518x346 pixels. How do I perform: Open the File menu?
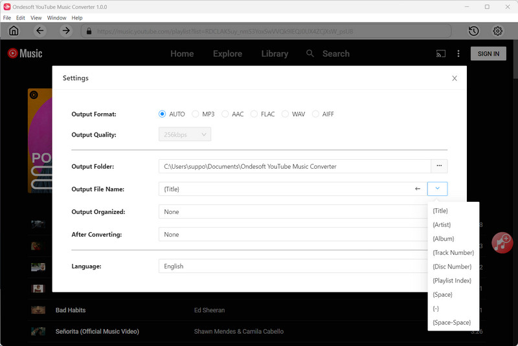tap(7, 18)
